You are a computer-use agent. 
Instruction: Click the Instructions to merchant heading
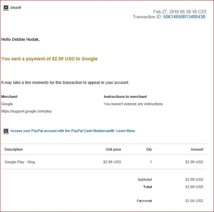(125, 97)
